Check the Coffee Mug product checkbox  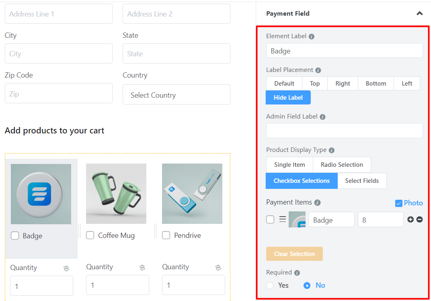click(90, 235)
